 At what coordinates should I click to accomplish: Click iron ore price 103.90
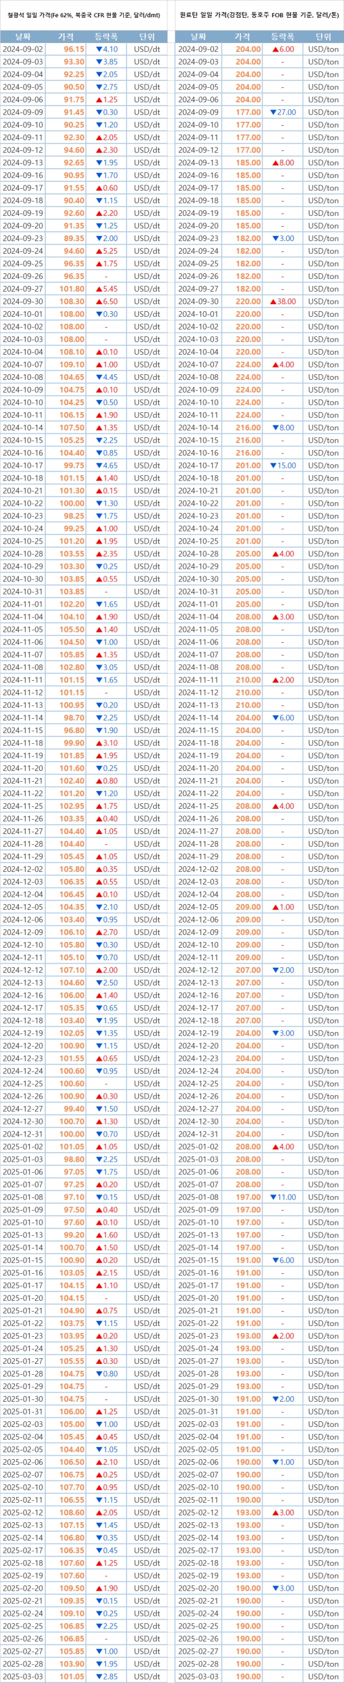click(x=72, y=1664)
